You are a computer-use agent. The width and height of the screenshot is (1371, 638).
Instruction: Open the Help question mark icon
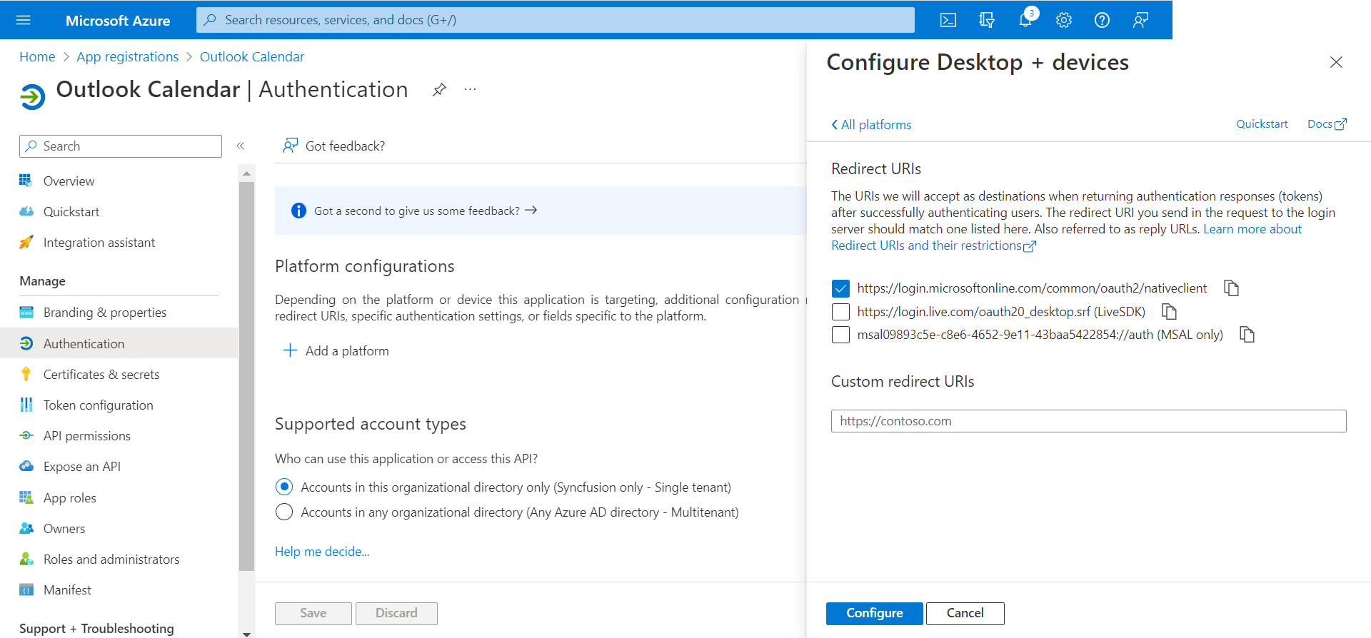(1102, 20)
